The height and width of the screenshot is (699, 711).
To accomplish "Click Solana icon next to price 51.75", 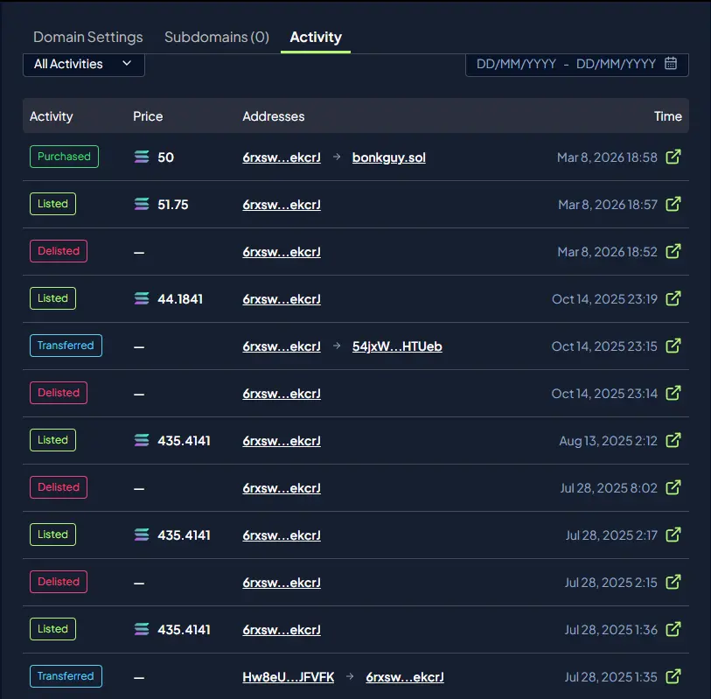I will tap(142, 204).
